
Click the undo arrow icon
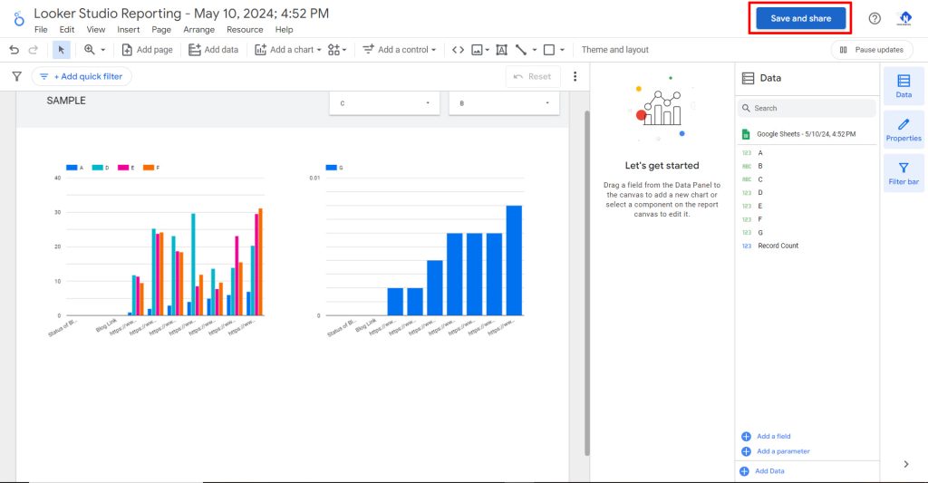point(14,50)
